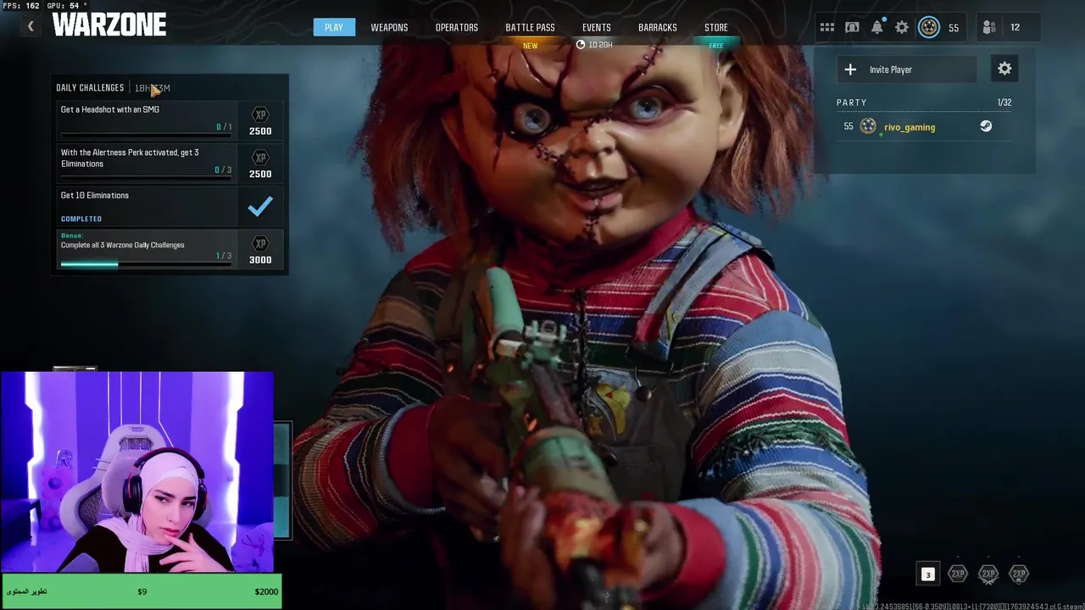The height and width of the screenshot is (610, 1085).
Task: Open the BARRACKS tab
Action: coord(658,27)
